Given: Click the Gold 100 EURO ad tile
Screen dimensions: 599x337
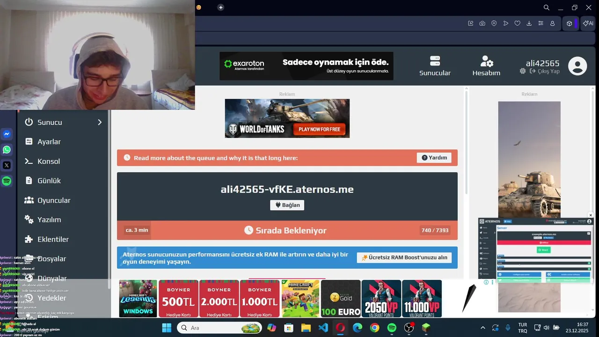Looking at the screenshot, I should click(341, 299).
